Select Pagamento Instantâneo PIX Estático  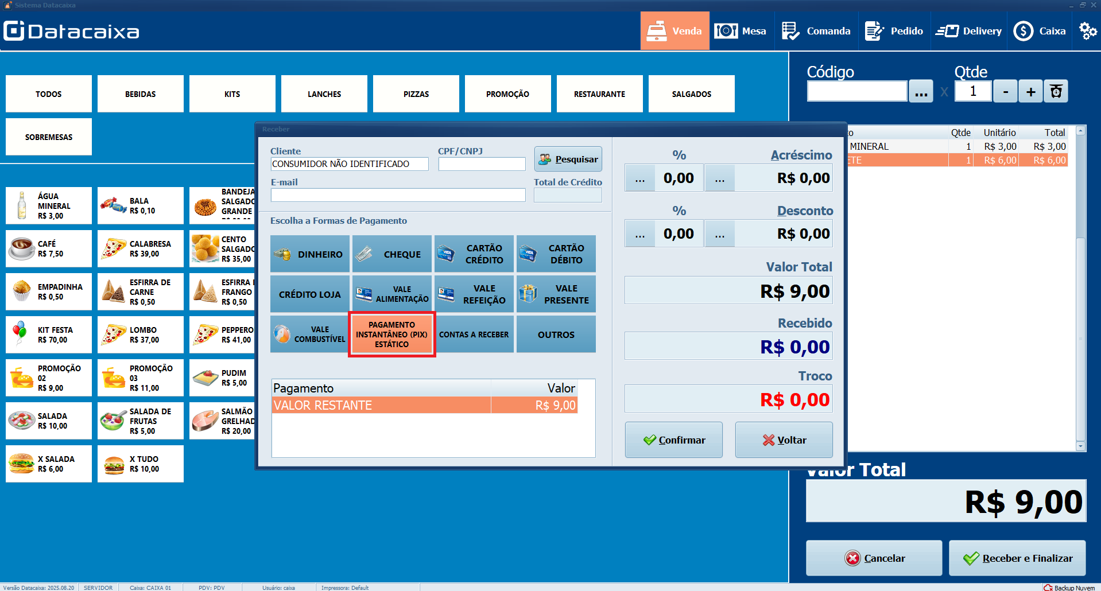pos(391,335)
